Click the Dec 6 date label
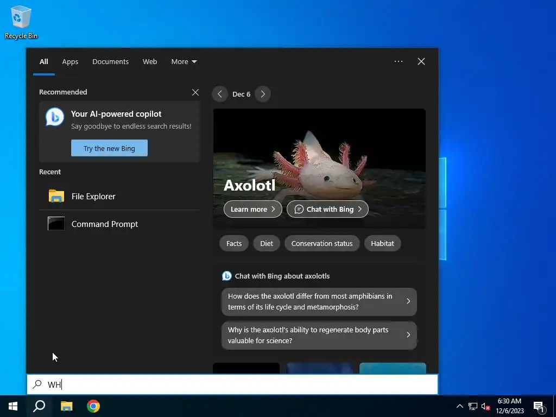This screenshot has height=417, width=556. (241, 94)
